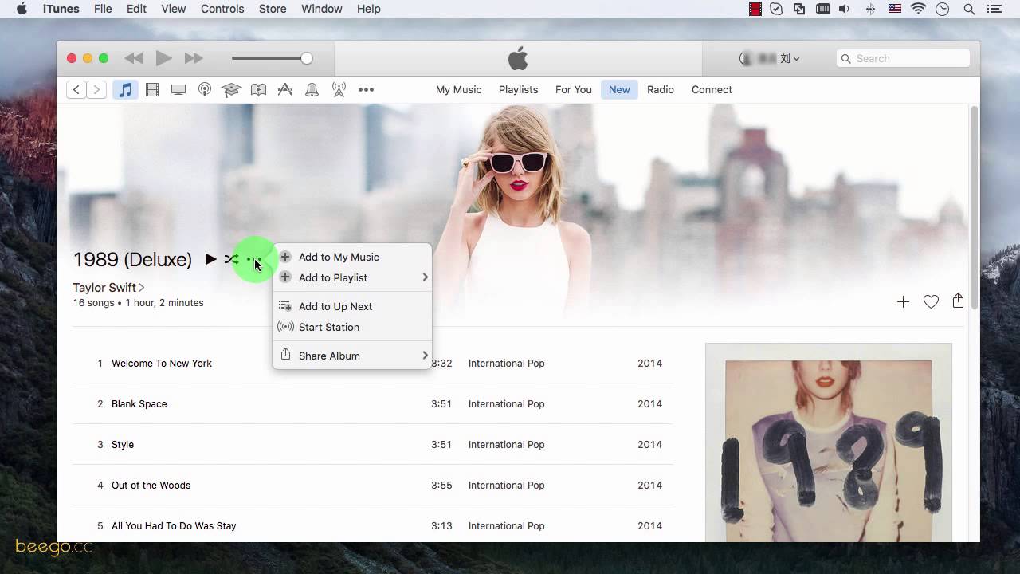Switch to the For You tab
1020x574 pixels.
(x=574, y=89)
